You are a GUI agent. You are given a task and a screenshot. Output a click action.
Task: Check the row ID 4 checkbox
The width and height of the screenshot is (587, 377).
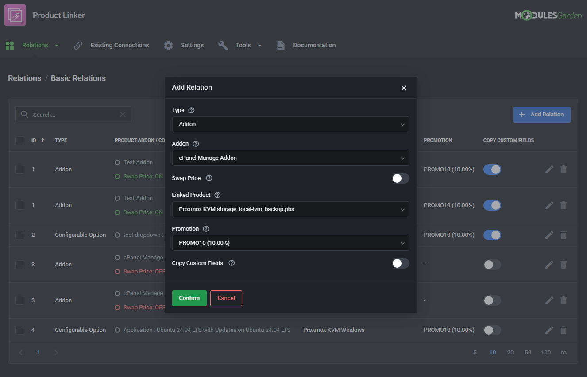coord(20,330)
